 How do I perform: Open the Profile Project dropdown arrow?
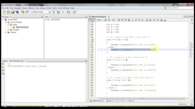[x=77, y=12]
